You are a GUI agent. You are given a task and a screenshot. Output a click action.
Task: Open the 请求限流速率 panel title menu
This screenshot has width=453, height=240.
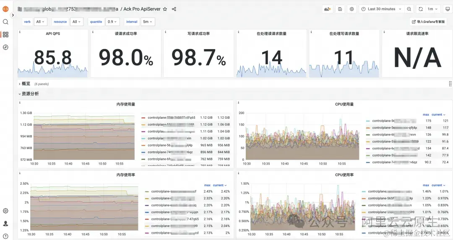click(x=417, y=34)
